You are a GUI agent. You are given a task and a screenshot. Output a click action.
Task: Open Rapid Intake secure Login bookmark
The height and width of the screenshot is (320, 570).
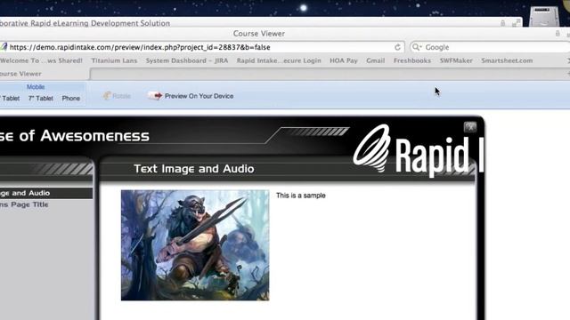[x=279, y=60]
